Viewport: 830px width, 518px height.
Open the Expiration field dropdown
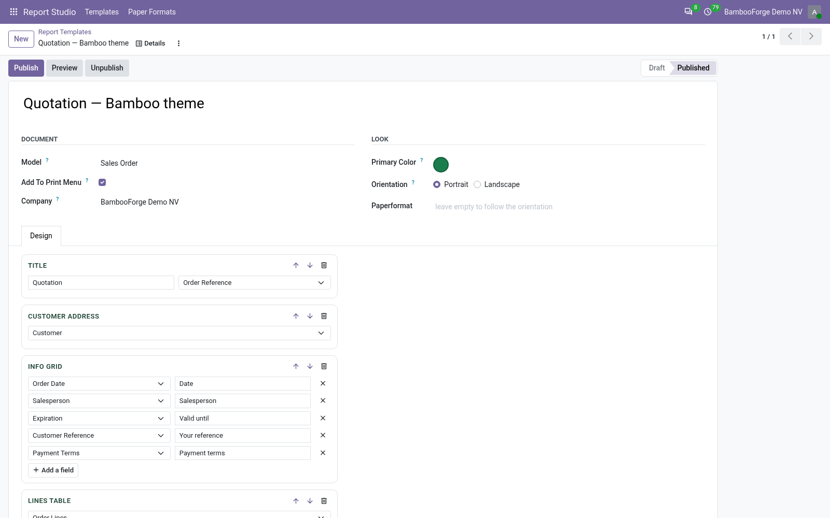[99, 419]
